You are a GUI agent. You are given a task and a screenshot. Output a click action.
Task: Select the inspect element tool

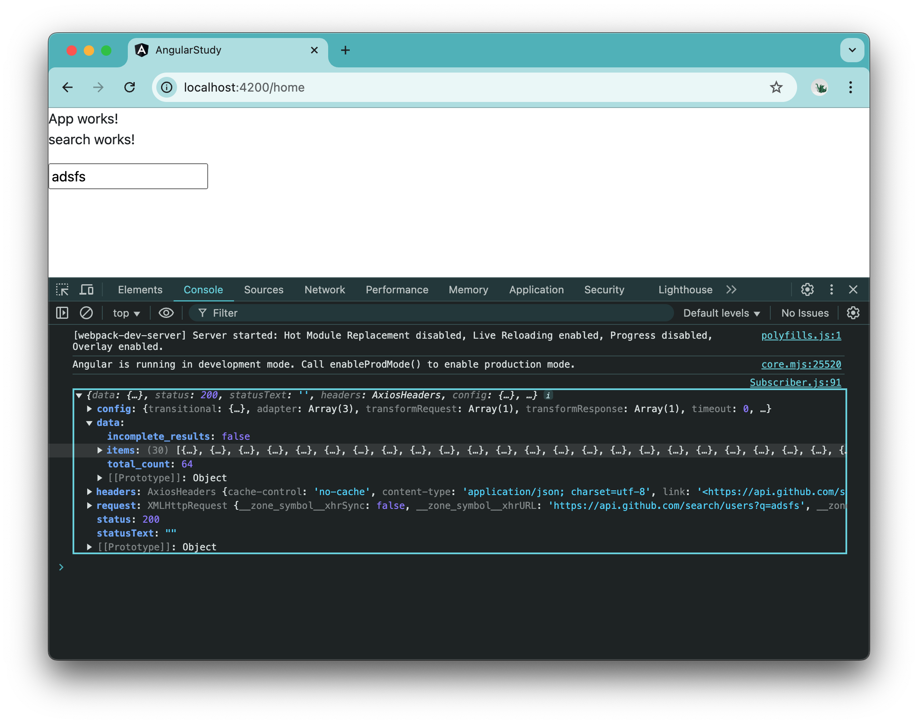[x=63, y=289]
